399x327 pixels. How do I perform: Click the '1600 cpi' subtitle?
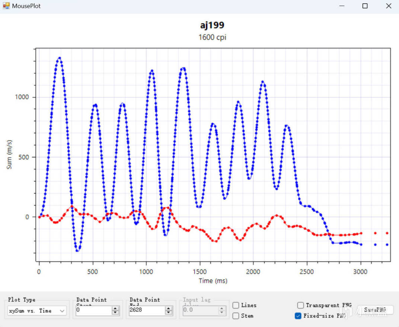(x=212, y=37)
